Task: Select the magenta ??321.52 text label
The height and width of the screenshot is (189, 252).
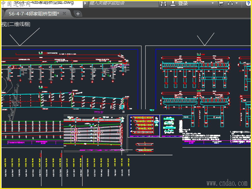Action: coord(99,112)
